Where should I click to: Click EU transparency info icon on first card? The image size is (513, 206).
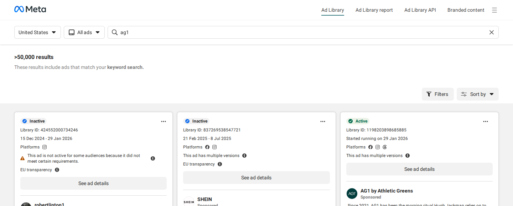tap(57, 170)
